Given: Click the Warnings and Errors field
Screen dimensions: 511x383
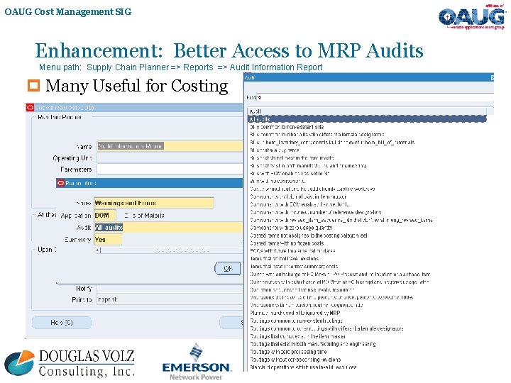Looking at the screenshot, I should 154,203.
